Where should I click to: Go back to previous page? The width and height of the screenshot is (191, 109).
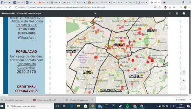pos(1,7)
